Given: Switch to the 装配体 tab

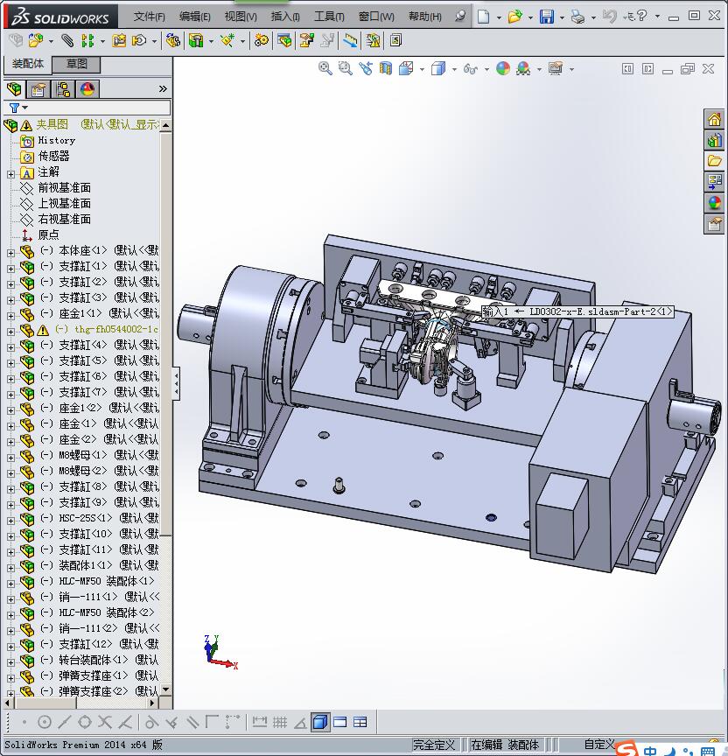Looking at the screenshot, I should point(27,64).
